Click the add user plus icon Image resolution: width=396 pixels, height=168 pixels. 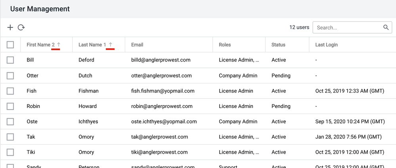(x=10, y=27)
